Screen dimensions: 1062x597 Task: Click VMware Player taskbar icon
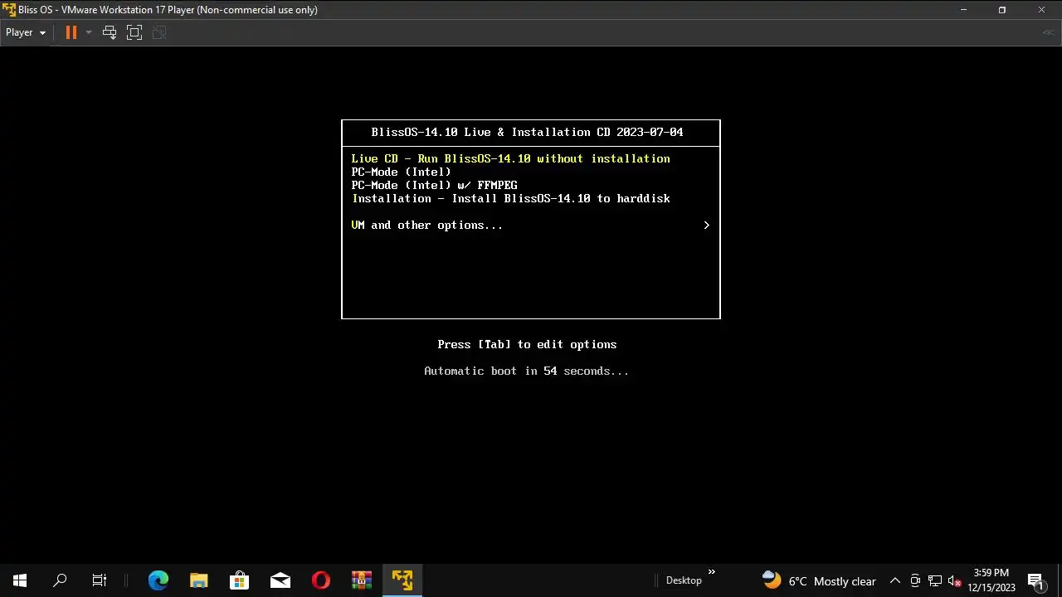tap(402, 580)
